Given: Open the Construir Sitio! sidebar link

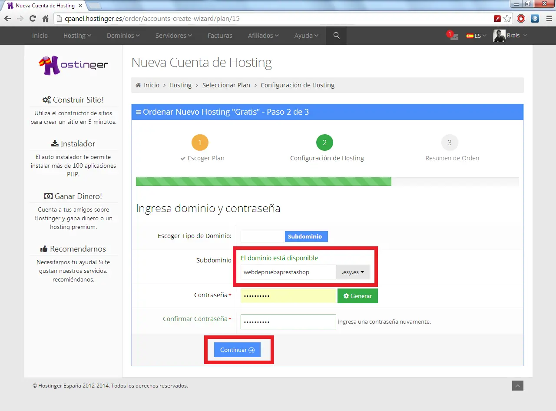Looking at the screenshot, I should click(73, 100).
